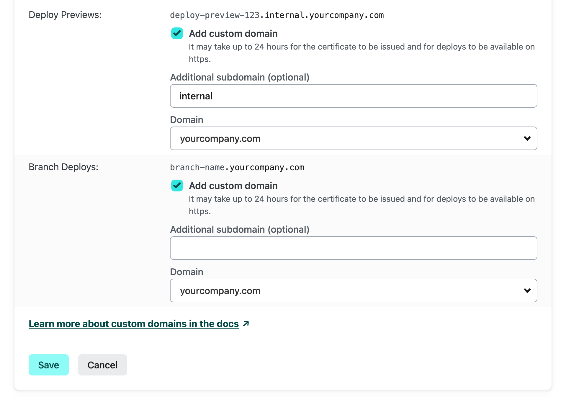Click the branch-name.yourcompany.com URL text
This screenshot has height=397, width=566.
[x=237, y=167]
